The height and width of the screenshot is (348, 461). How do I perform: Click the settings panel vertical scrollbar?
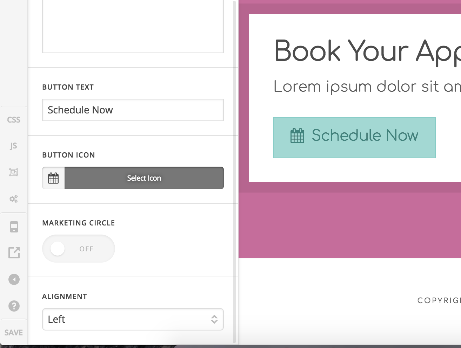tap(234, 172)
